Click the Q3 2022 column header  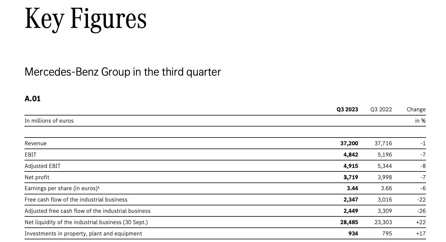click(381, 110)
